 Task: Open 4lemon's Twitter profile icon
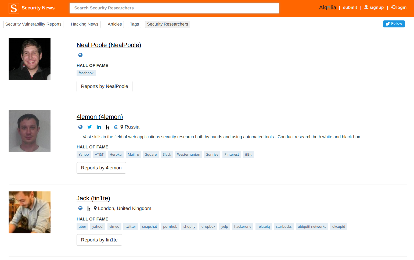click(90, 127)
